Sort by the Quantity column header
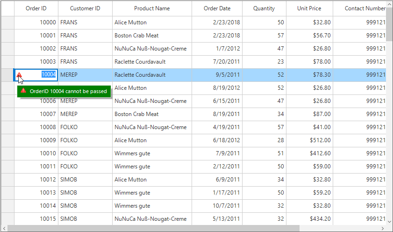Image resolution: width=393 pixels, height=232 pixels. tap(264, 8)
